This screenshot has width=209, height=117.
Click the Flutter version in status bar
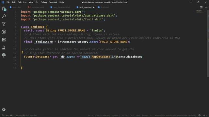147,116
